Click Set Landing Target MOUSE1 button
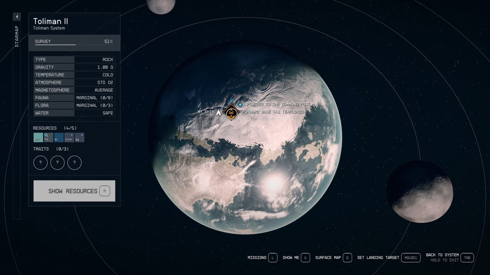This screenshot has height=275, width=490. pyautogui.click(x=411, y=258)
